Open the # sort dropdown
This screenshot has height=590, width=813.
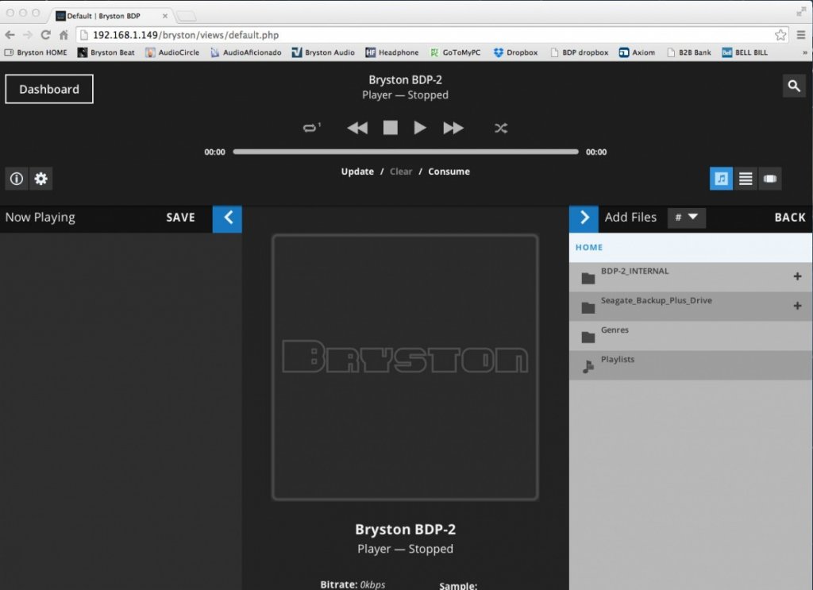tap(687, 218)
